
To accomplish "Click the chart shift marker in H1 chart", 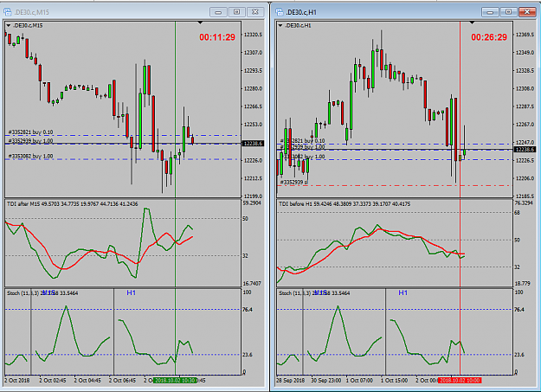I will coord(472,22).
